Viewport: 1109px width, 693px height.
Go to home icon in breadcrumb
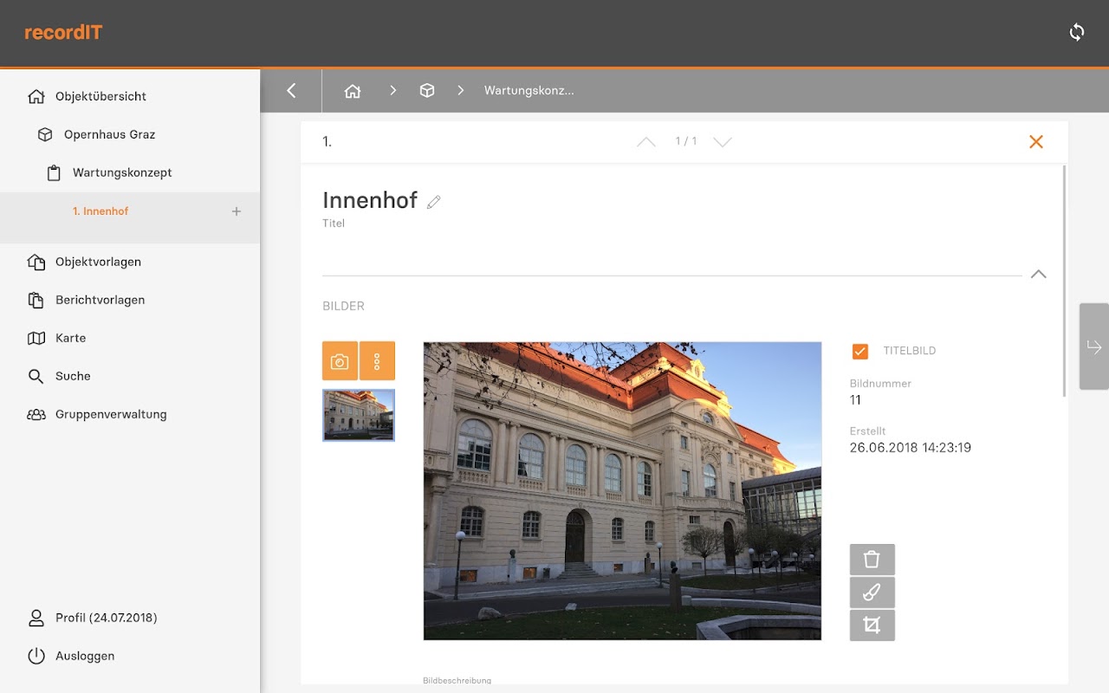[x=353, y=90]
